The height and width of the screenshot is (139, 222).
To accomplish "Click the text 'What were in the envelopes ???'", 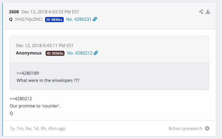I will tap(48, 80).
